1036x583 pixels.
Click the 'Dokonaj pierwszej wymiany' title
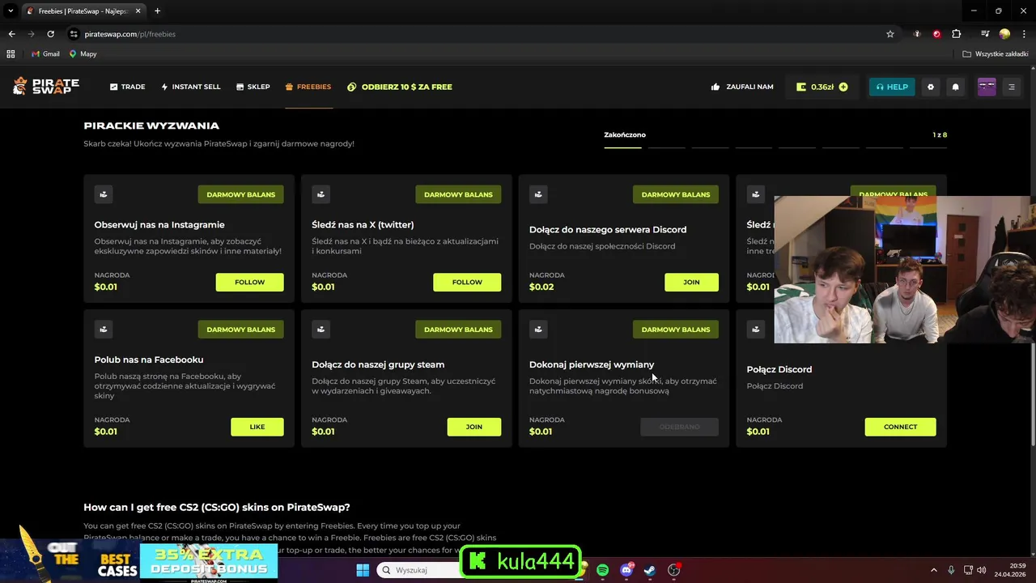(x=592, y=364)
